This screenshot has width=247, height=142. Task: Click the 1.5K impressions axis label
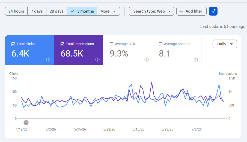click(x=232, y=78)
